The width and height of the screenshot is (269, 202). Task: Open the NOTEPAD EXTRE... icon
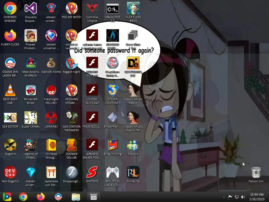click(112, 39)
